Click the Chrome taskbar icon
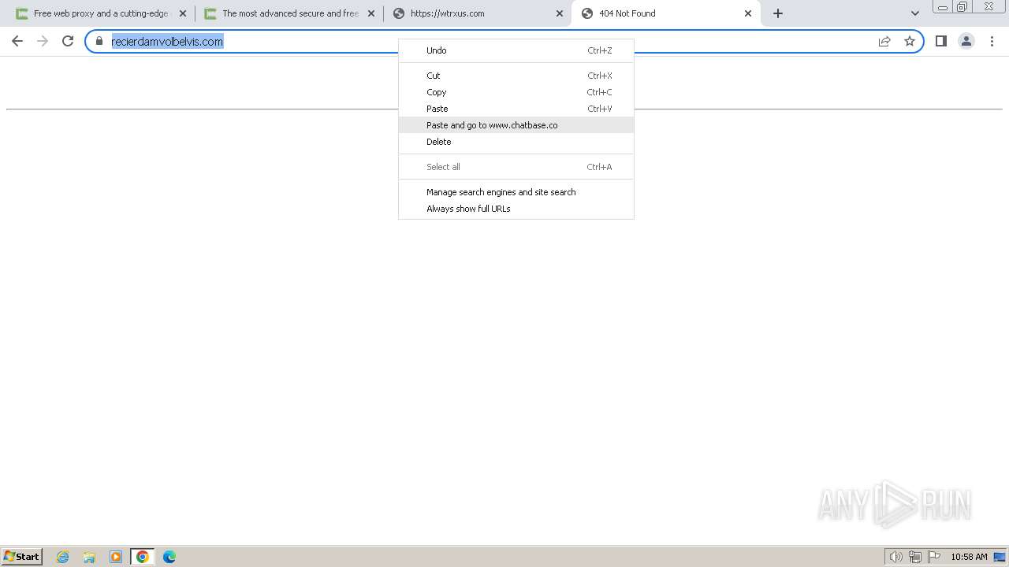The width and height of the screenshot is (1009, 567). [143, 557]
